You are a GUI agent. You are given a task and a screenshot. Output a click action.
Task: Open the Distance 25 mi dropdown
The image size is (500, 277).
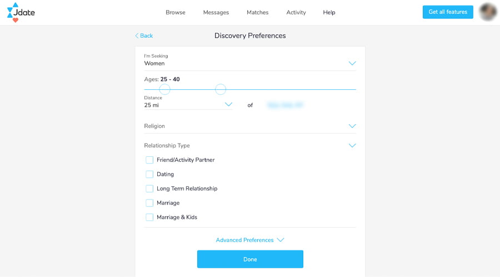click(x=188, y=105)
